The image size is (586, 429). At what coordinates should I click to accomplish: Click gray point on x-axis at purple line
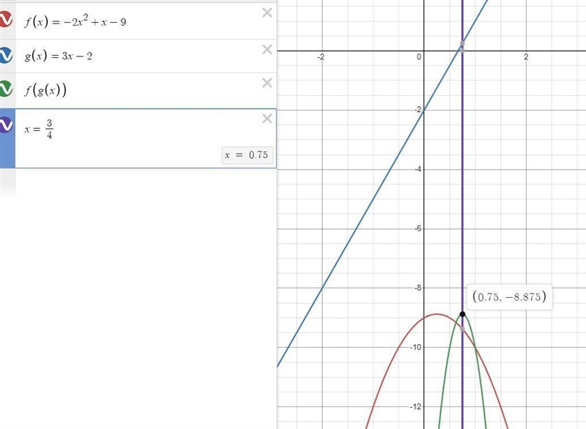pos(462,51)
